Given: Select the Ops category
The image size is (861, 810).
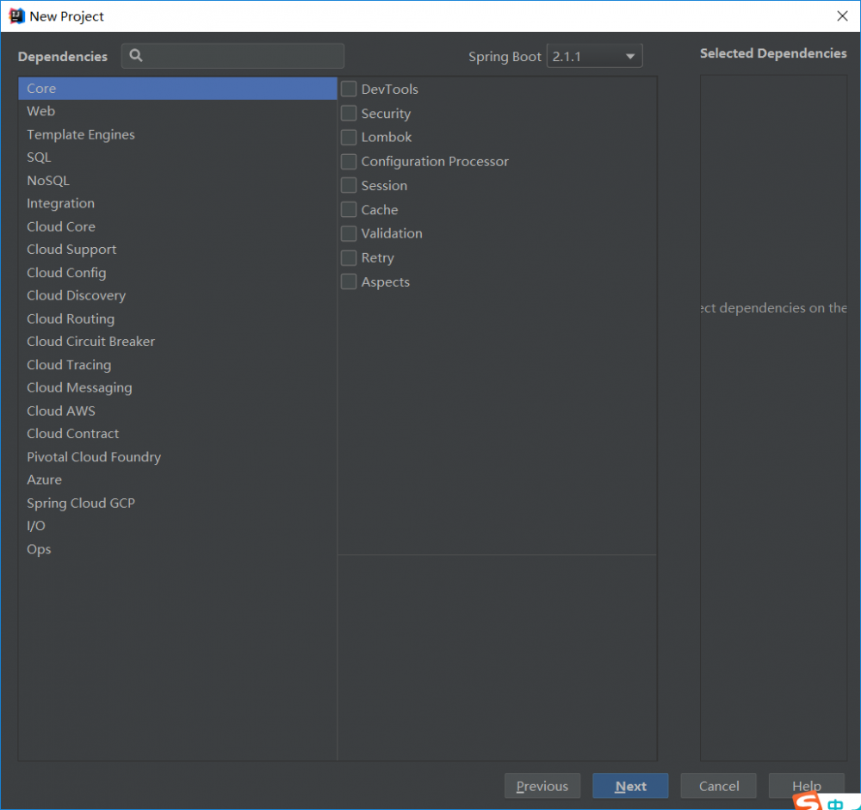Looking at the screenshot, I should pos(177,549).
